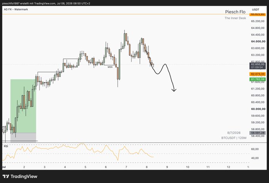Click date 6 on the time axis
This screenshot has width=269, height=183.
click(x=106, y=167)
